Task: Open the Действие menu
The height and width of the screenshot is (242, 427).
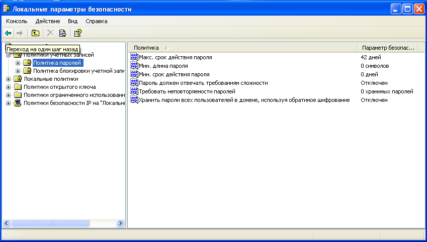Action: (x=48, y=21)
